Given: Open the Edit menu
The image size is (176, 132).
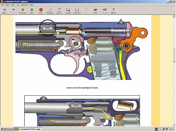Looking at the screenshot, I should point(7,5).
